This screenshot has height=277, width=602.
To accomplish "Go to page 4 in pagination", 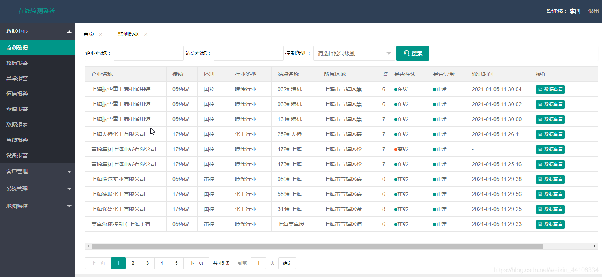I will [x=162, y=263].
